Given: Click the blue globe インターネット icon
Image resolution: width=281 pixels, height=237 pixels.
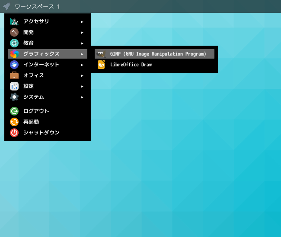Looking at the screenshot, I should (14, 65).
